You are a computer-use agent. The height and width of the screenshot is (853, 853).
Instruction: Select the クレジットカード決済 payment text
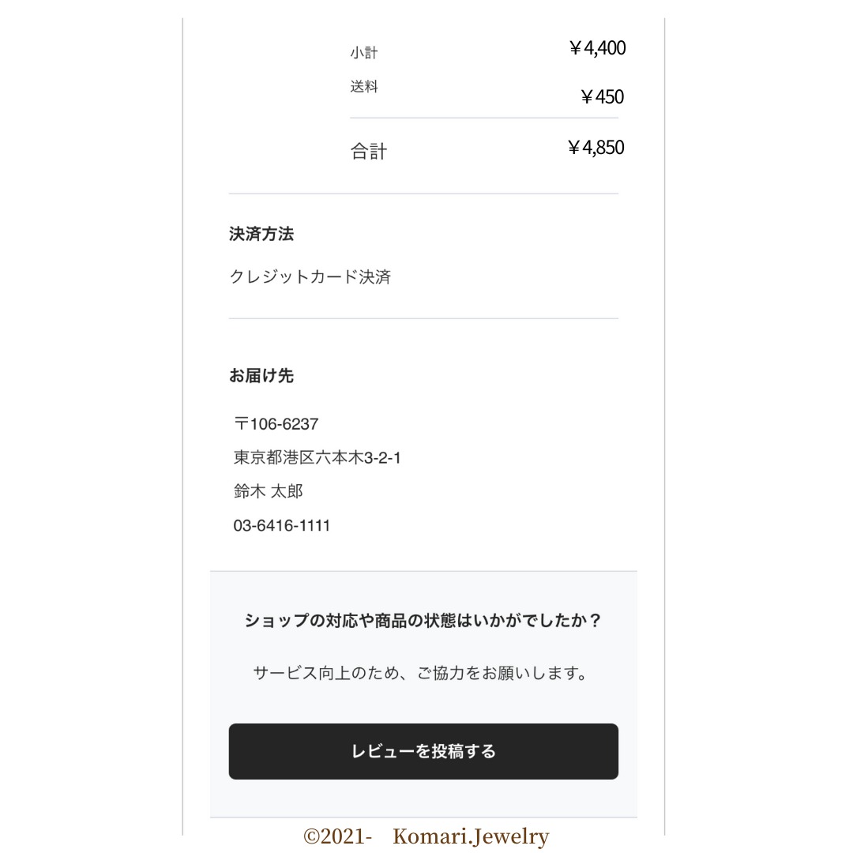click(310, 277)
